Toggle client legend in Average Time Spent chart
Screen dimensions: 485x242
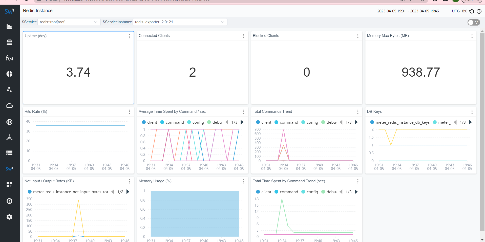click(150, 122)
